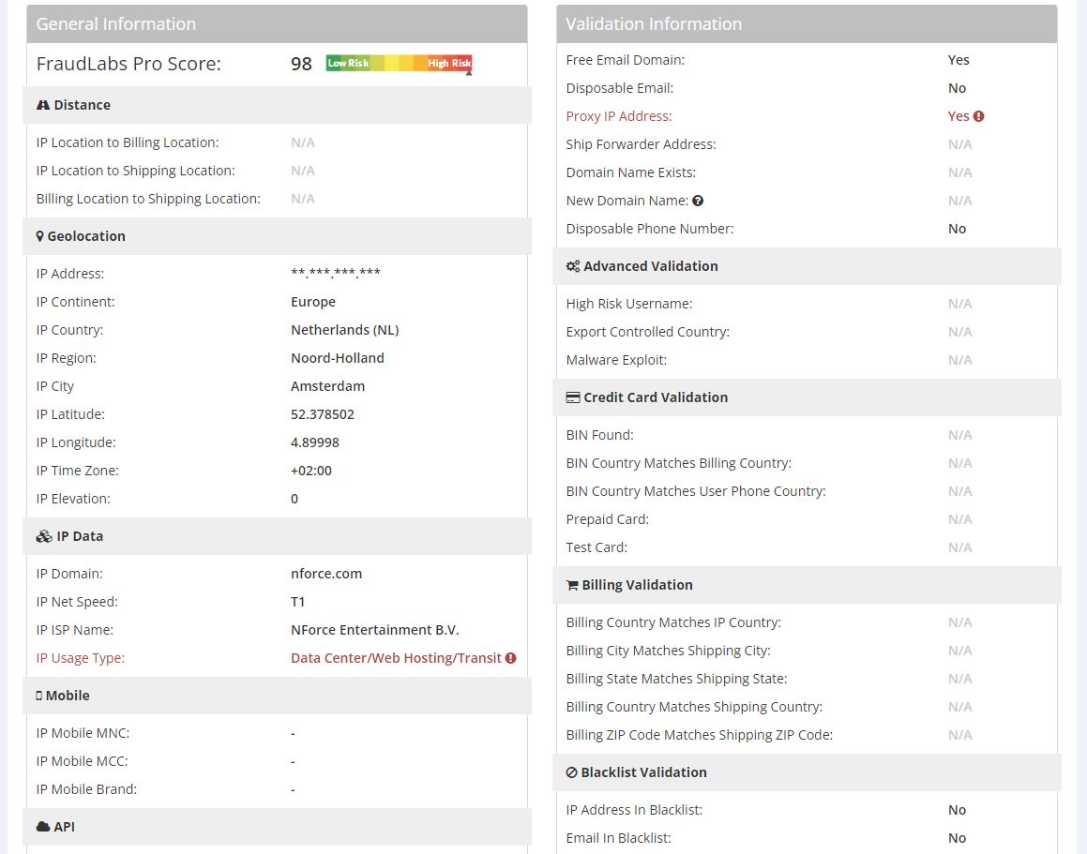Click the Validation Information header

[654, 23]
